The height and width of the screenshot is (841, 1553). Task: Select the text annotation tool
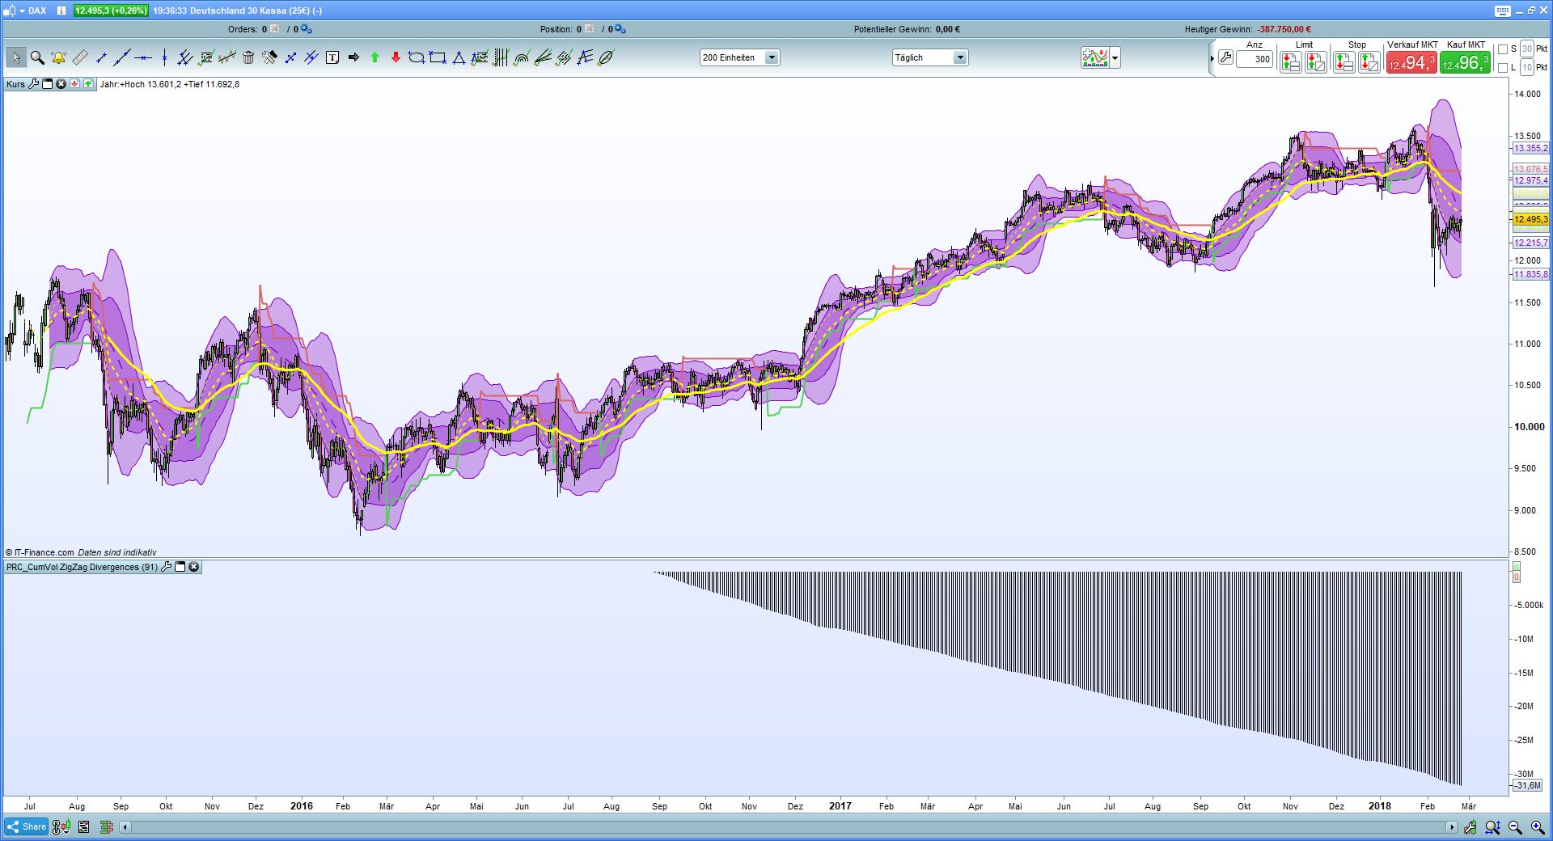[332, 57]
